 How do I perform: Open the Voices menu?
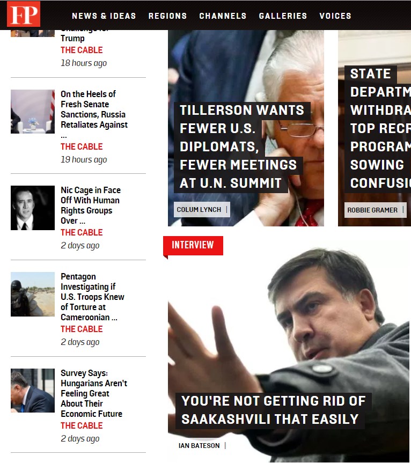[335, 16]
